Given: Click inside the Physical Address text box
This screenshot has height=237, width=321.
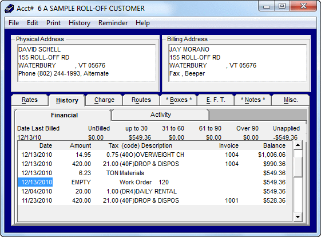Looking at the screenshot, I should point(86,63).
